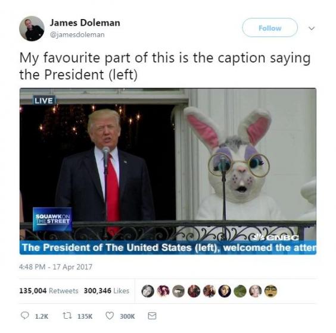Click the last yellow glasses avatar
336x333 pixels.
pyautogui.click(x=270, y=291)
